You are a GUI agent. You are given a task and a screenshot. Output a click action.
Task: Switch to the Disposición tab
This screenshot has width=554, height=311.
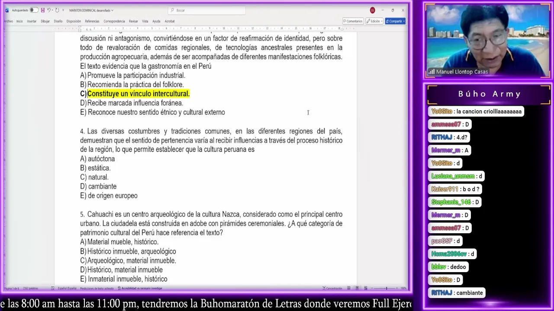(74, 21)
